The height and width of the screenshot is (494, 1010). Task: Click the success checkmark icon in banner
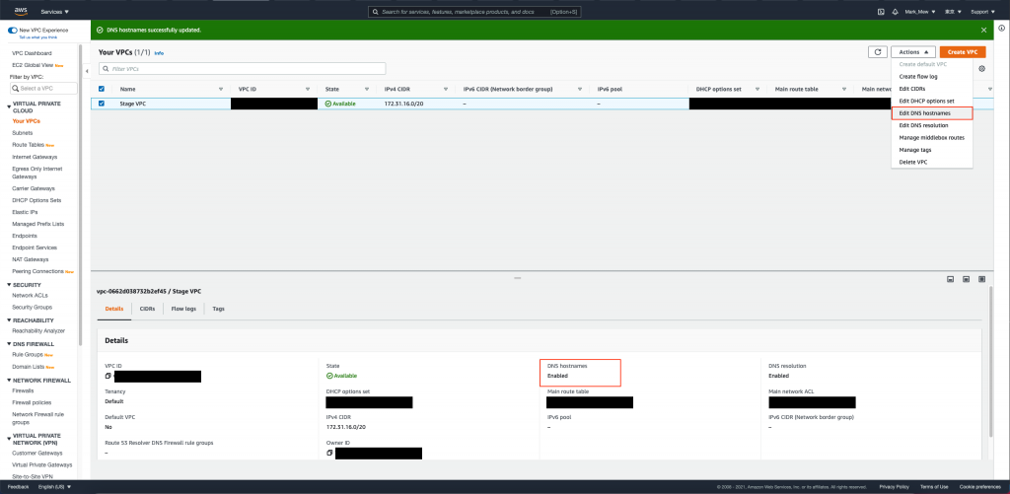tap(100, 30)
